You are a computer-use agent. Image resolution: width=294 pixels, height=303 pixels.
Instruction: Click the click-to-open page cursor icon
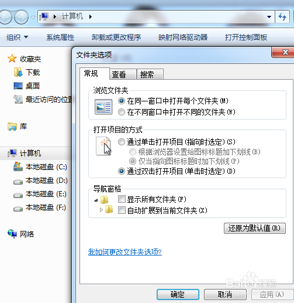(x=103, y=146)
